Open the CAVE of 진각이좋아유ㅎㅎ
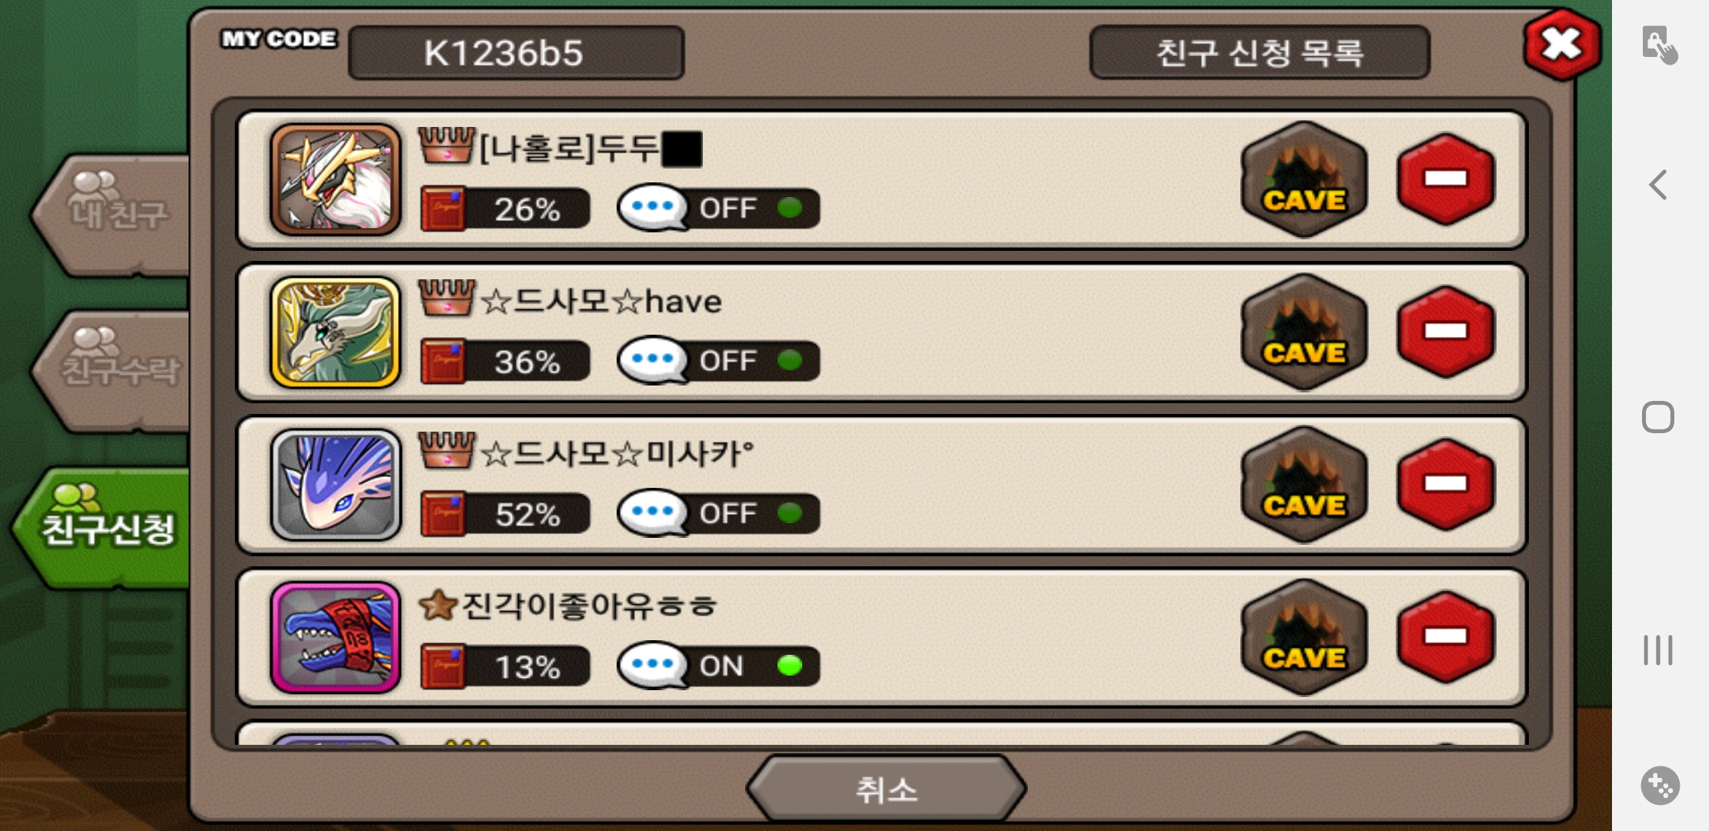The width and height of the screenshot is (1709, 831). [1304, 637]
